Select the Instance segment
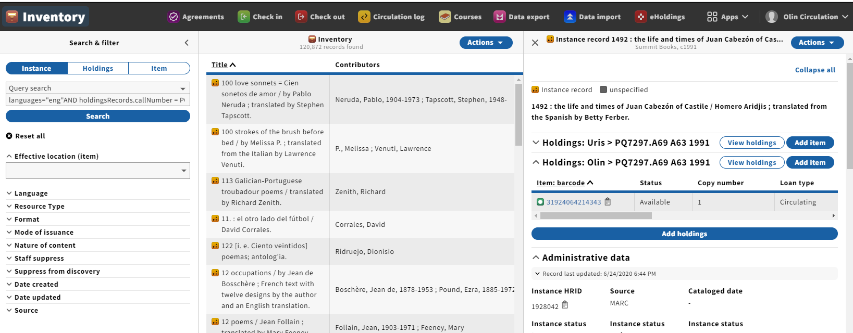The width and height of the screenshot is (853, 333). tap(36, 68)
